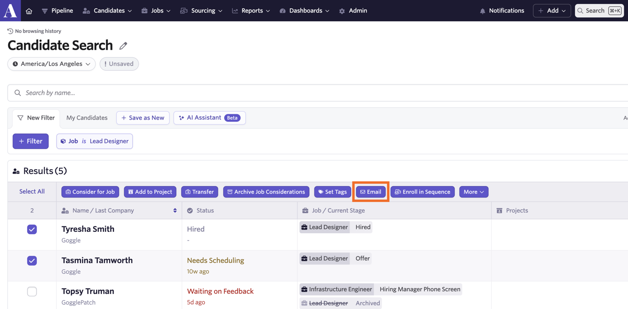Open the AI Assistant Beta tab

pyautogui.click(x=210, y=118)
